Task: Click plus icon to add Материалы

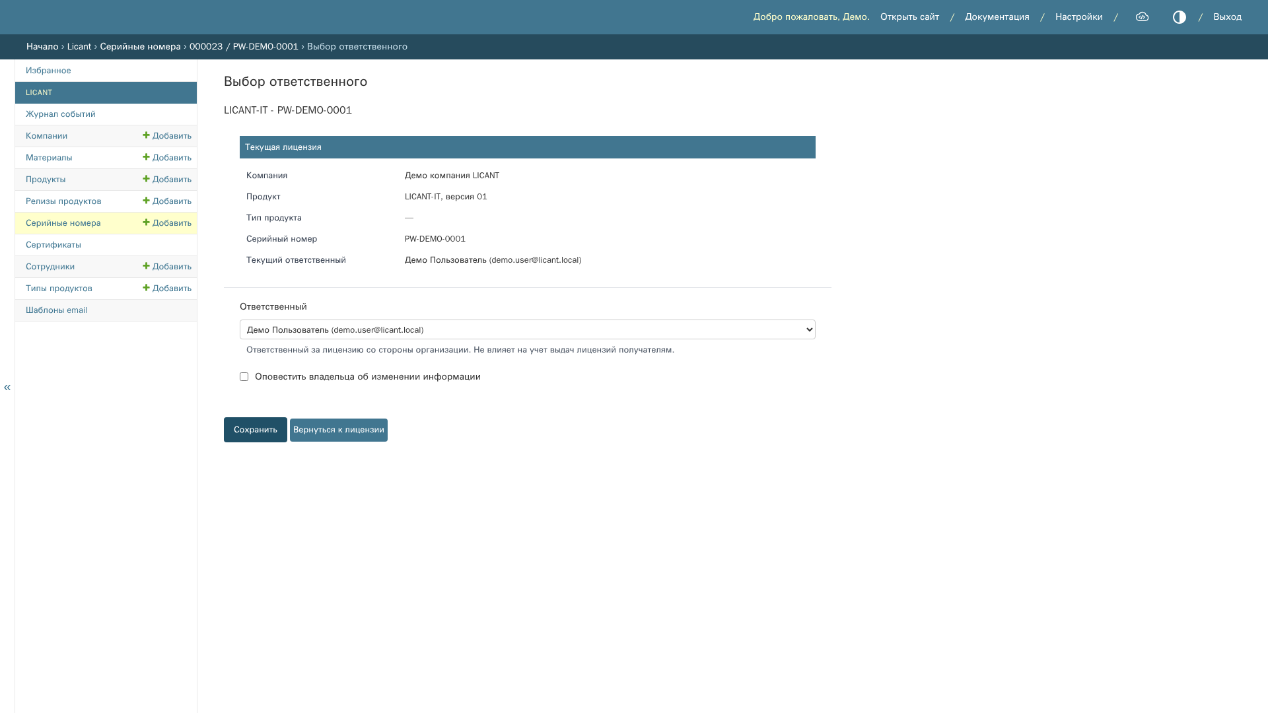Action: click(146, 157)
